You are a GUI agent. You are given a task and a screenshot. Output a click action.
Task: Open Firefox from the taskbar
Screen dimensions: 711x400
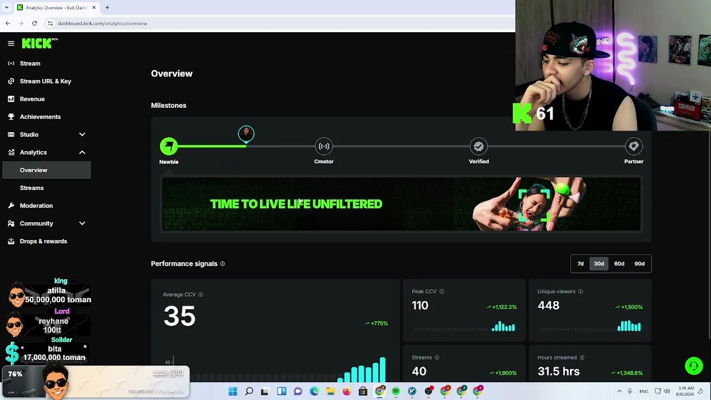point(347,392)
